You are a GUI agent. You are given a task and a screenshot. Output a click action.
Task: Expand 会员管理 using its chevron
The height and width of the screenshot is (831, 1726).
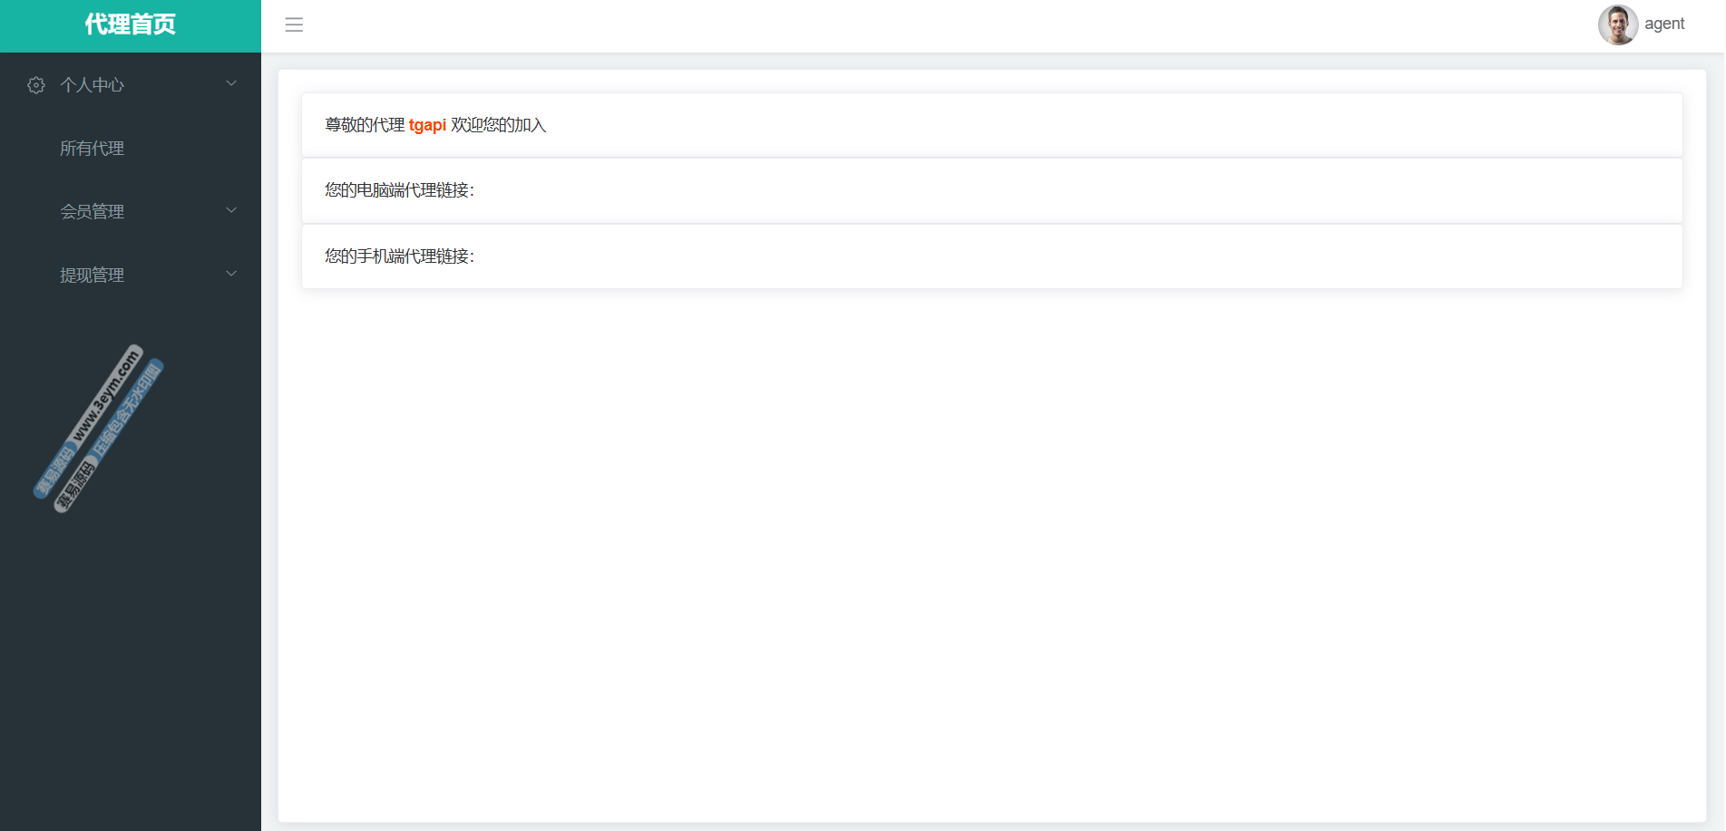(x=231, y=210)
